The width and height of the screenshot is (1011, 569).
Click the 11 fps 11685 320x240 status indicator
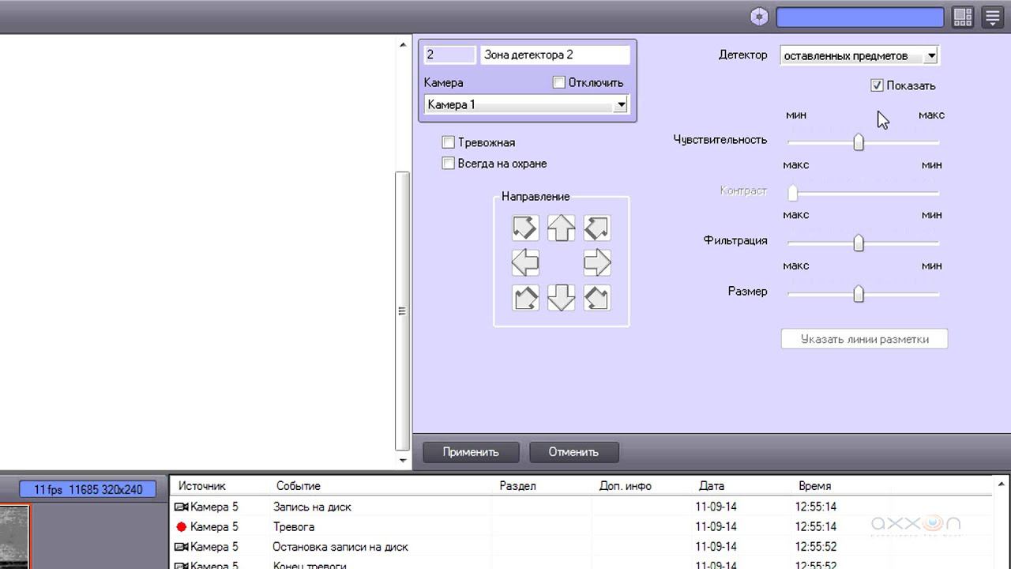coord(88,489)
